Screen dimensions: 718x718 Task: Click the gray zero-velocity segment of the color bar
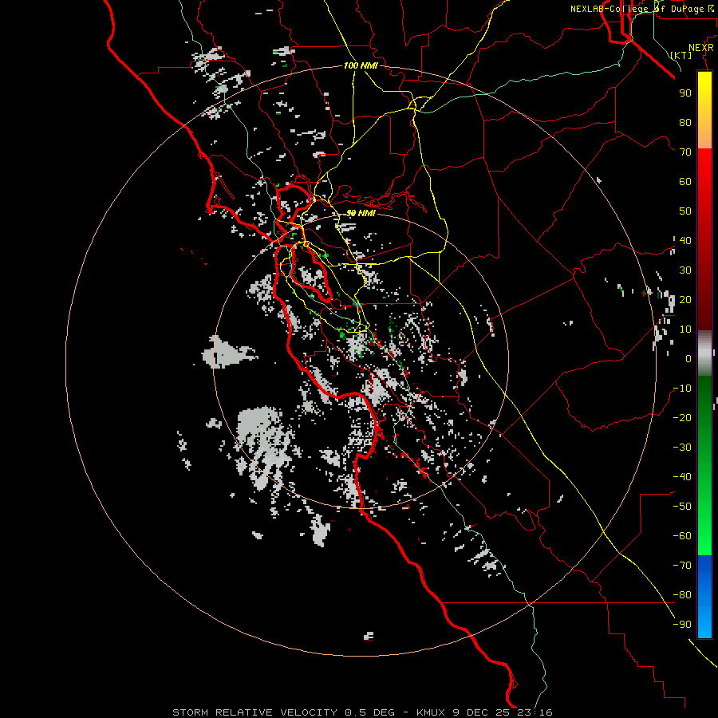[704, 353]
